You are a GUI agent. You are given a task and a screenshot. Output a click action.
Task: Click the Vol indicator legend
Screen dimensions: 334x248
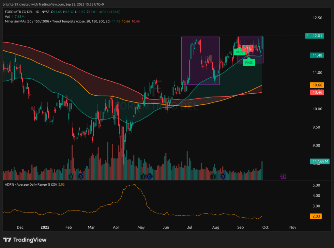(x=7, y=17)
